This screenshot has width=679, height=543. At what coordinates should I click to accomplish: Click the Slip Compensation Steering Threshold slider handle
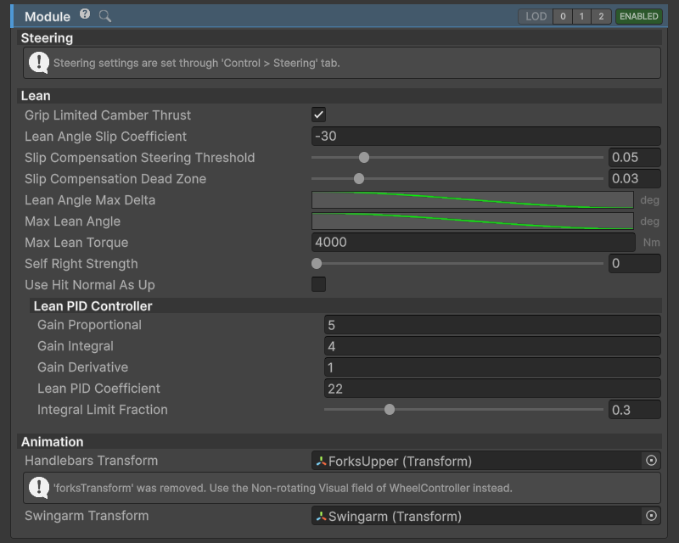coord(364,157)
